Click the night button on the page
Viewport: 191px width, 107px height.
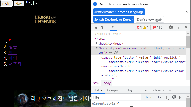click(x=7, y=4)
